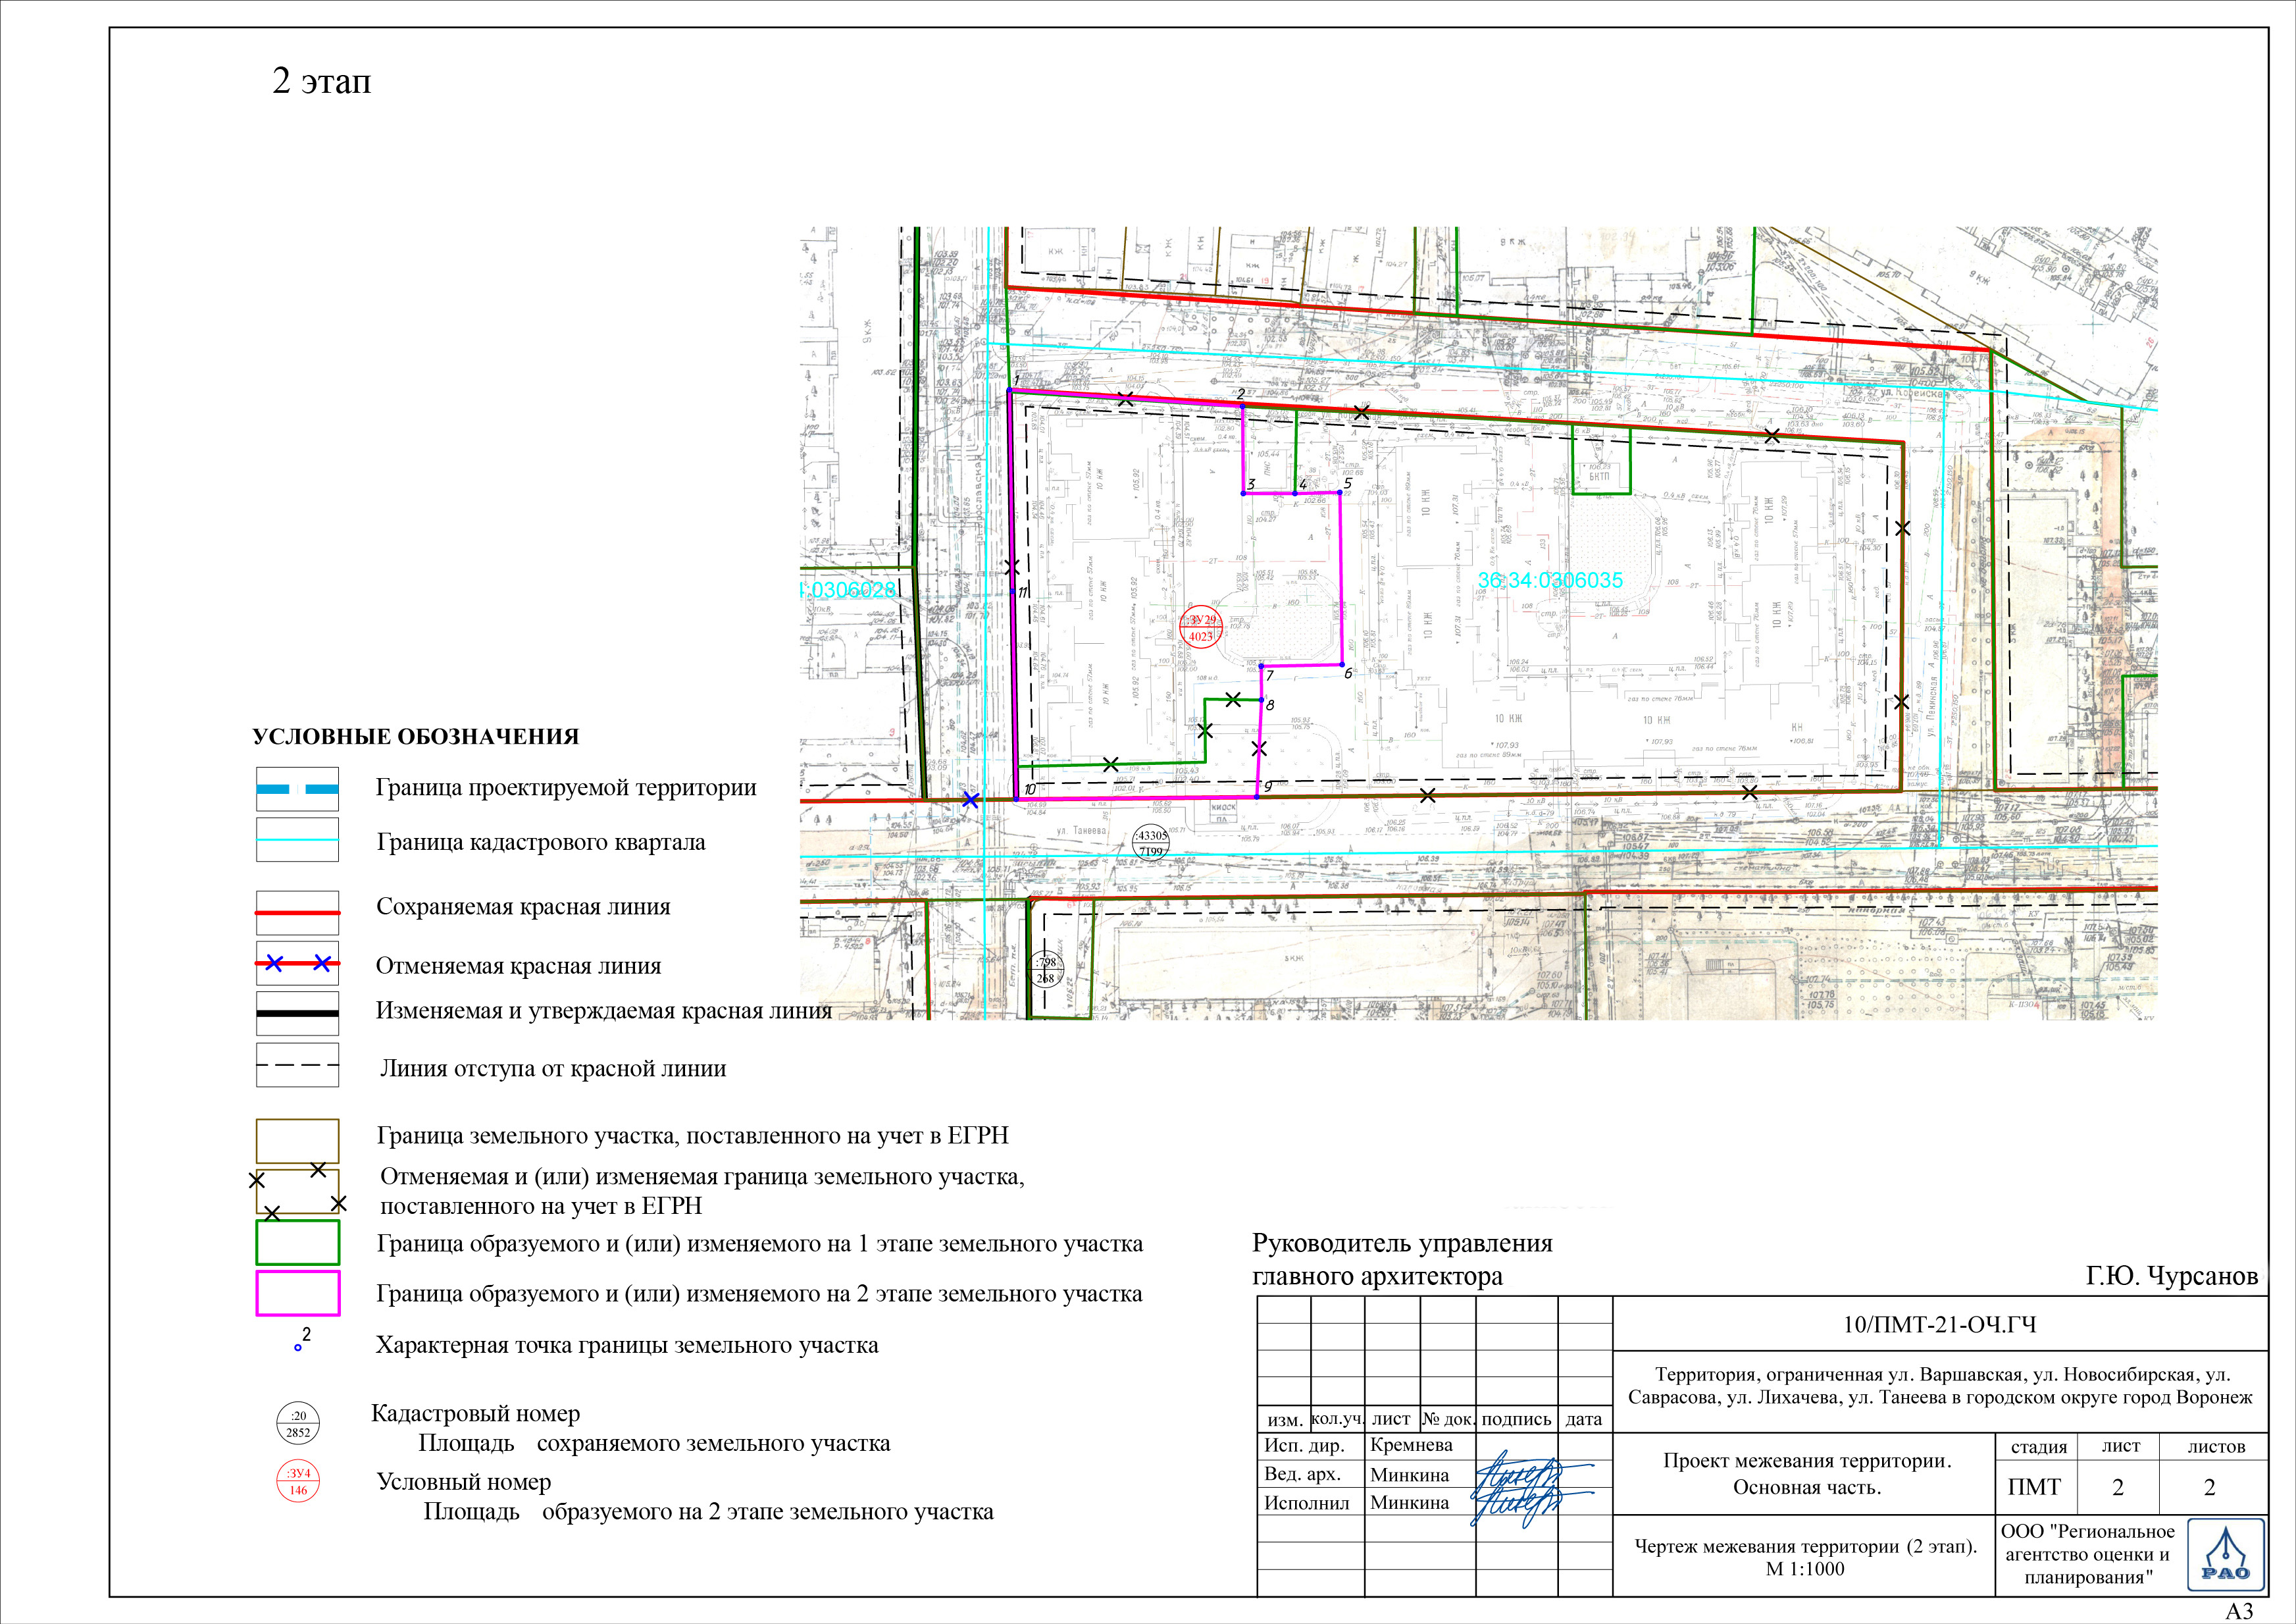Click the brown ЕГРН parcel boundary swatch

[298, 1139]
